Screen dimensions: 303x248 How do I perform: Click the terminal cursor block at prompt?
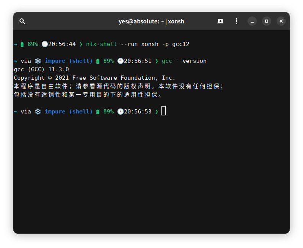pyautogui.click(x=164, y=112)
